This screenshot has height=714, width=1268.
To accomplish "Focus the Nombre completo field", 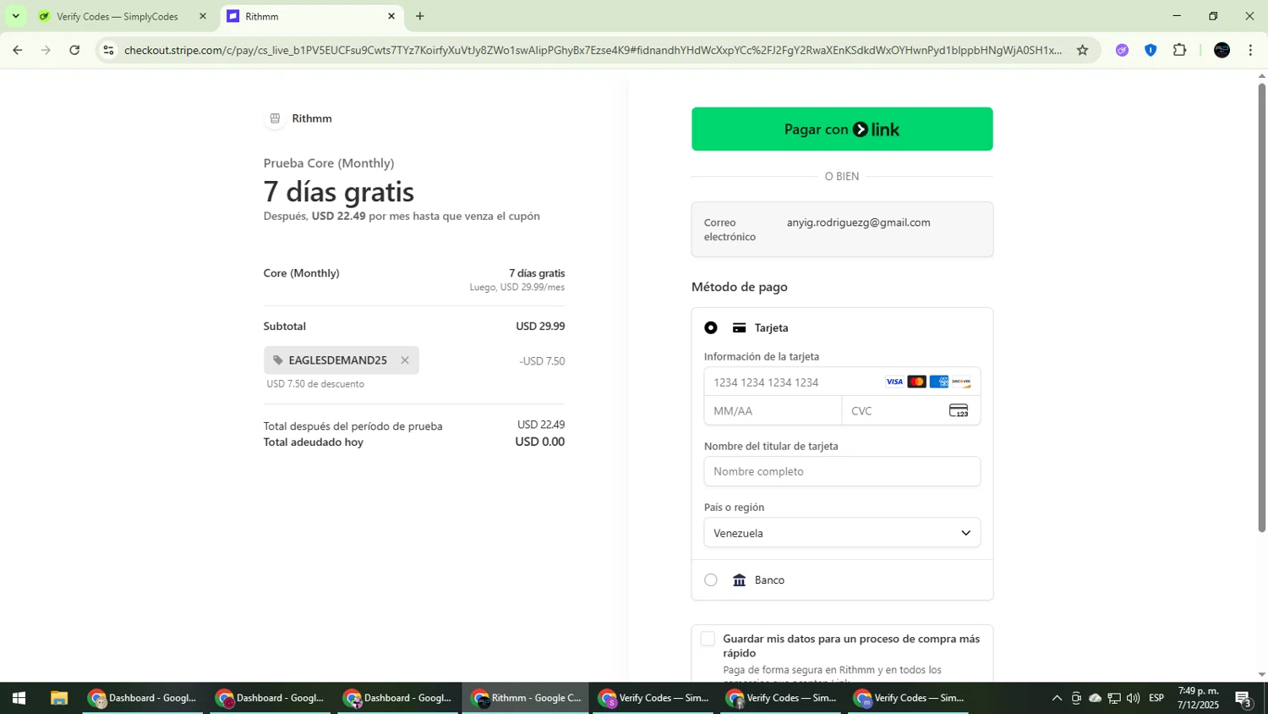I will pyautogui.click(x=842, y=471).
